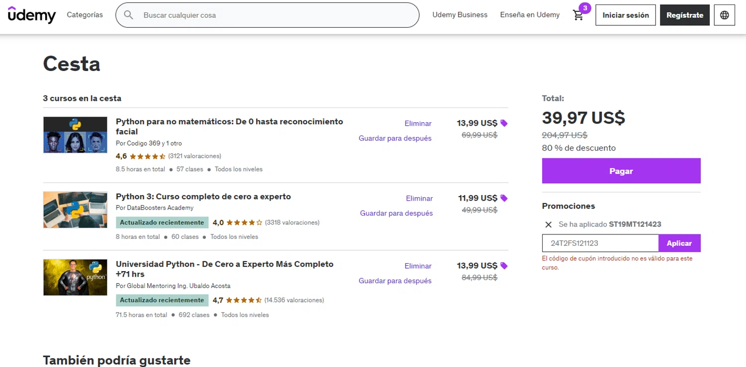This screenshot has width=746, height=367.
Task: Click the coupon code input field
Action: click(x=600, y=243)
